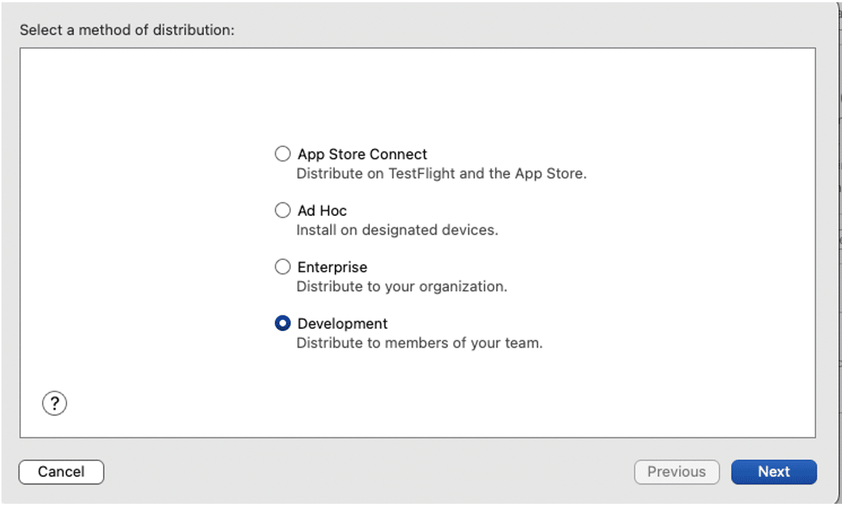Click the Ad Hoc label text
The width and height of the screenshot is (842, 506).
321,211
